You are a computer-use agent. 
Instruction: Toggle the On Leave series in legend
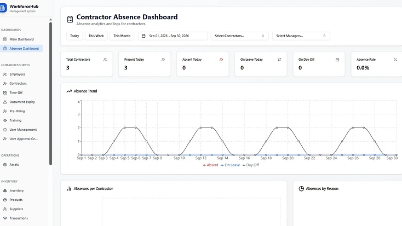tap(230, 165)
